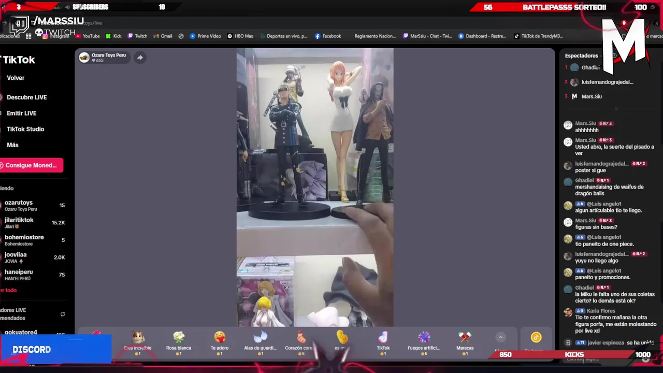This screenshot has width=663, height=373.
Task: Click Karla Flores chat username
Action: point(601,311)
